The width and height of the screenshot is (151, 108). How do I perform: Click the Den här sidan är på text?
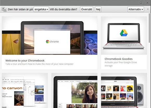(x=20, y=9)
